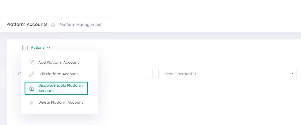Click the green Actions label
Image resolution: width=301 pixels, height=125 pixels.
pyautogui.click(x=38, y=48)
